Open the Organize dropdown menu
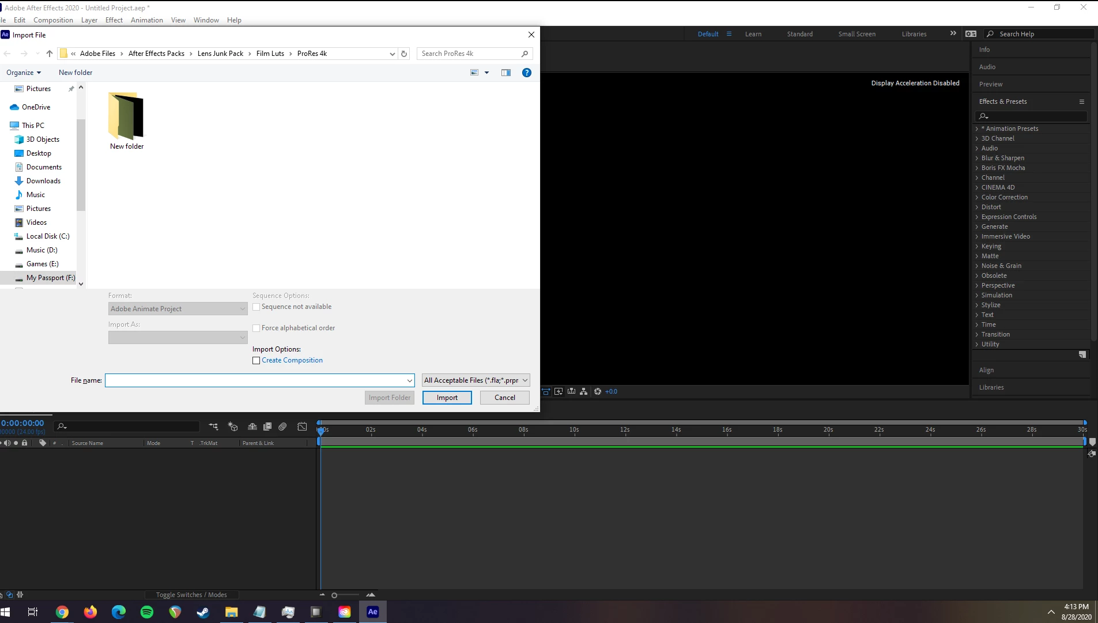 24,73
